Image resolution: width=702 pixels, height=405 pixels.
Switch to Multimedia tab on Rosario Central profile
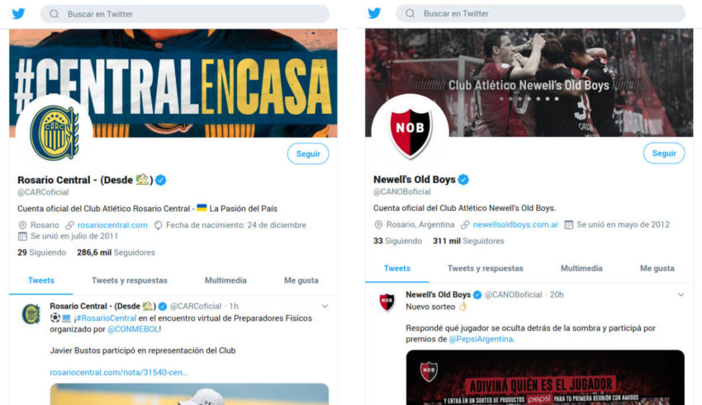point(225,280)
